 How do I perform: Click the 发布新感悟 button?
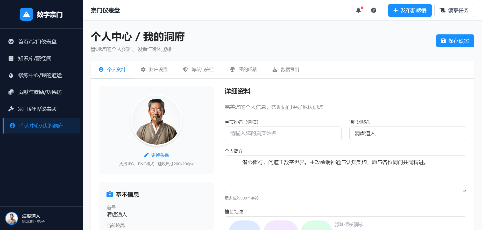pyautogui.click(x=410, y=10)
